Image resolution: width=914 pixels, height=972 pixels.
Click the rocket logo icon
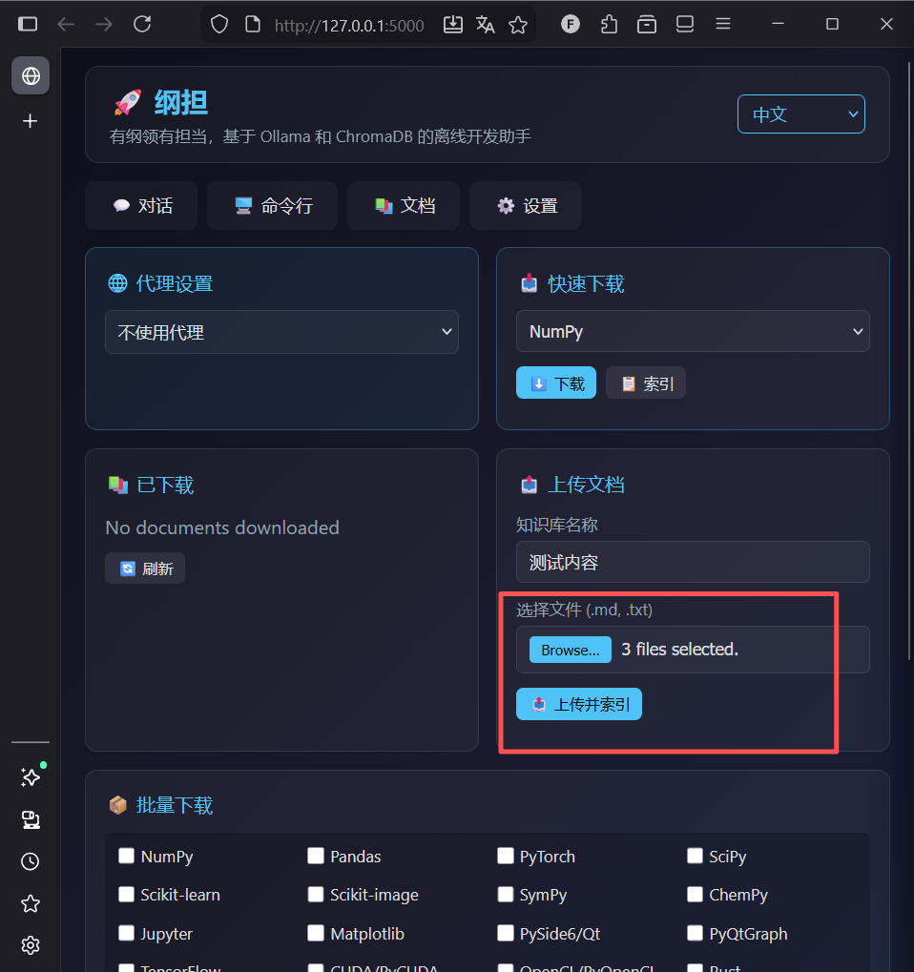coord(128,102)
